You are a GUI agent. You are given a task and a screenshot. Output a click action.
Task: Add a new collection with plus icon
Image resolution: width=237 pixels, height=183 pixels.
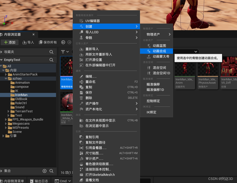point(45,171)
